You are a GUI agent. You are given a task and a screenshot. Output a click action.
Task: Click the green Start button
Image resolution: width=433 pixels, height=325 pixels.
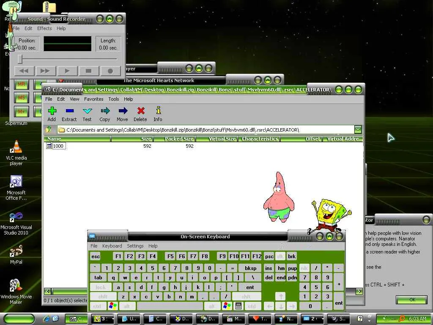19,319
